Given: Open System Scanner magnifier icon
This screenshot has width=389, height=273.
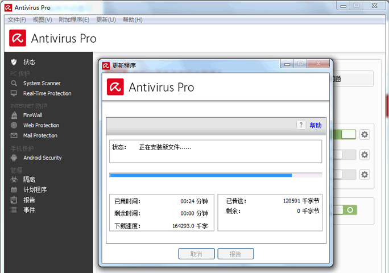Looking at the screenshot, I should 14,83.
